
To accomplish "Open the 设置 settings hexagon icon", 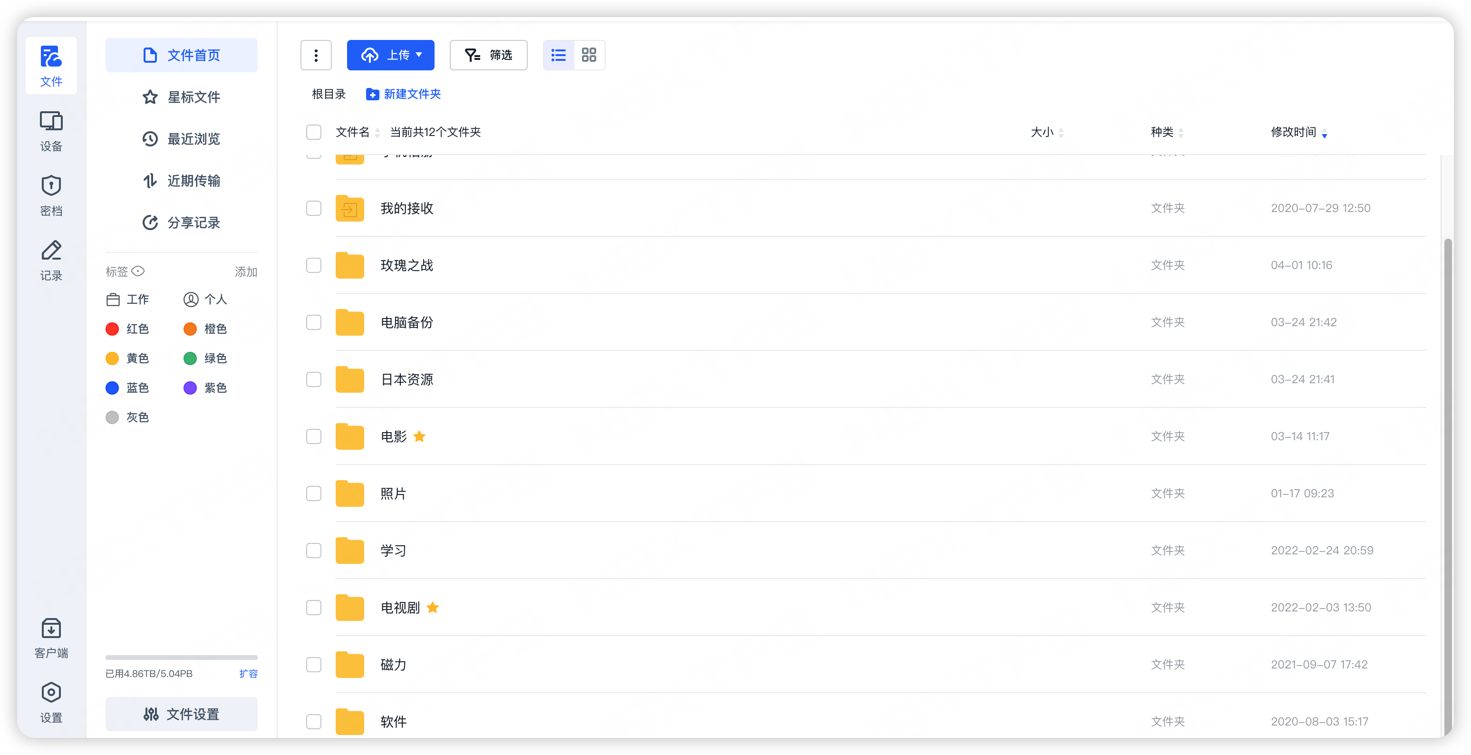I will click(51, 693).
